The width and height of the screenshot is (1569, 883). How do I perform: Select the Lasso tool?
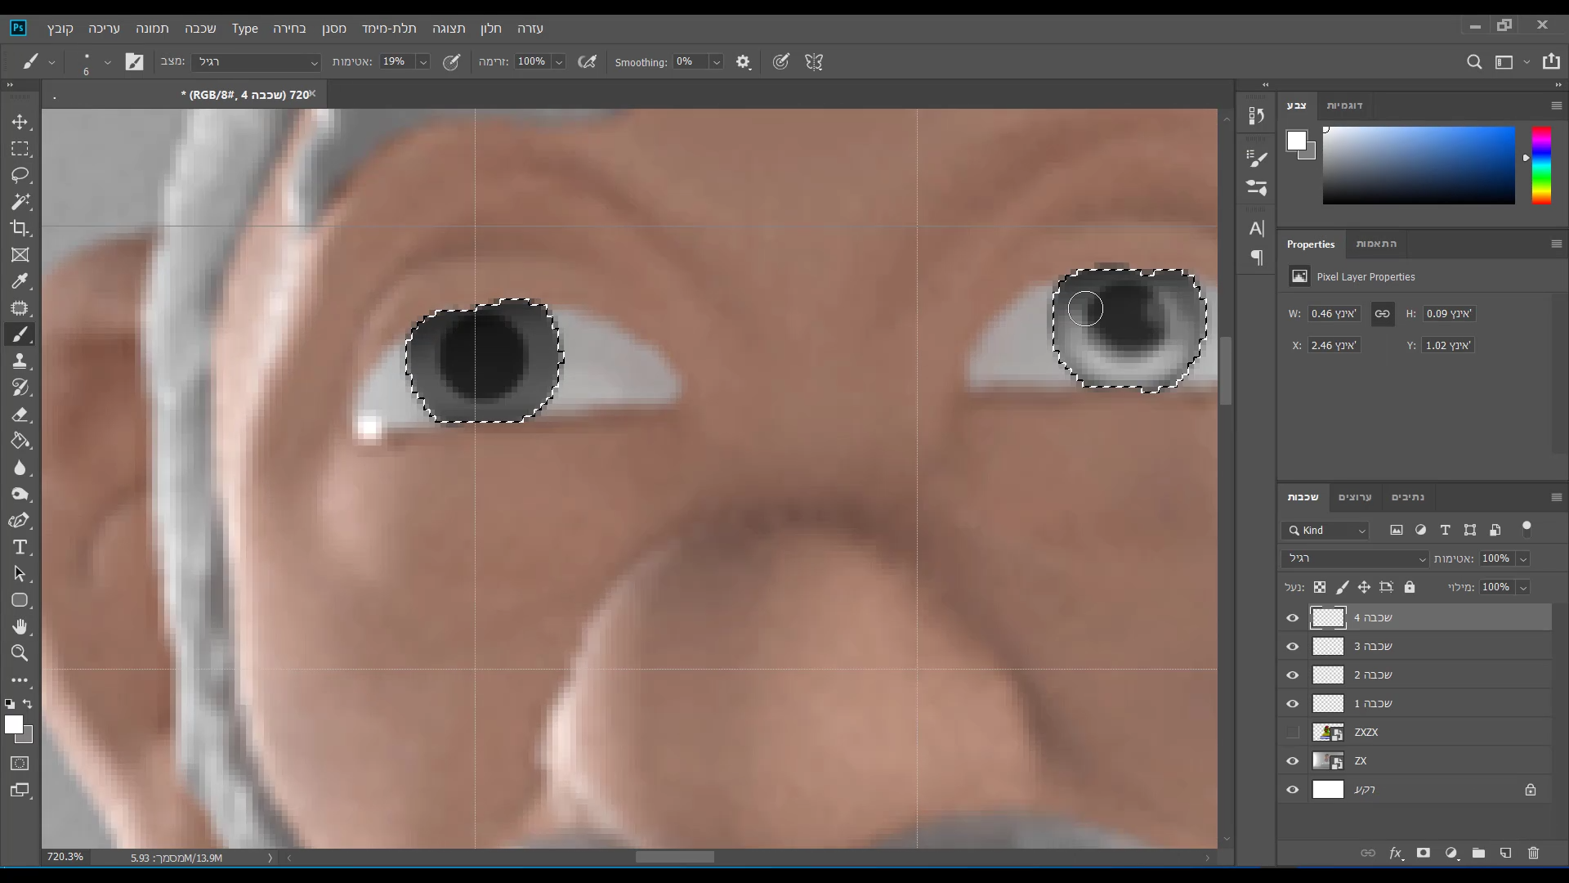click(20, 175)
